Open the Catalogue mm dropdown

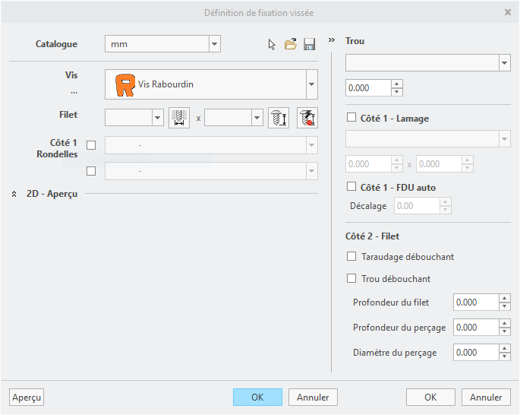point(214,44)
